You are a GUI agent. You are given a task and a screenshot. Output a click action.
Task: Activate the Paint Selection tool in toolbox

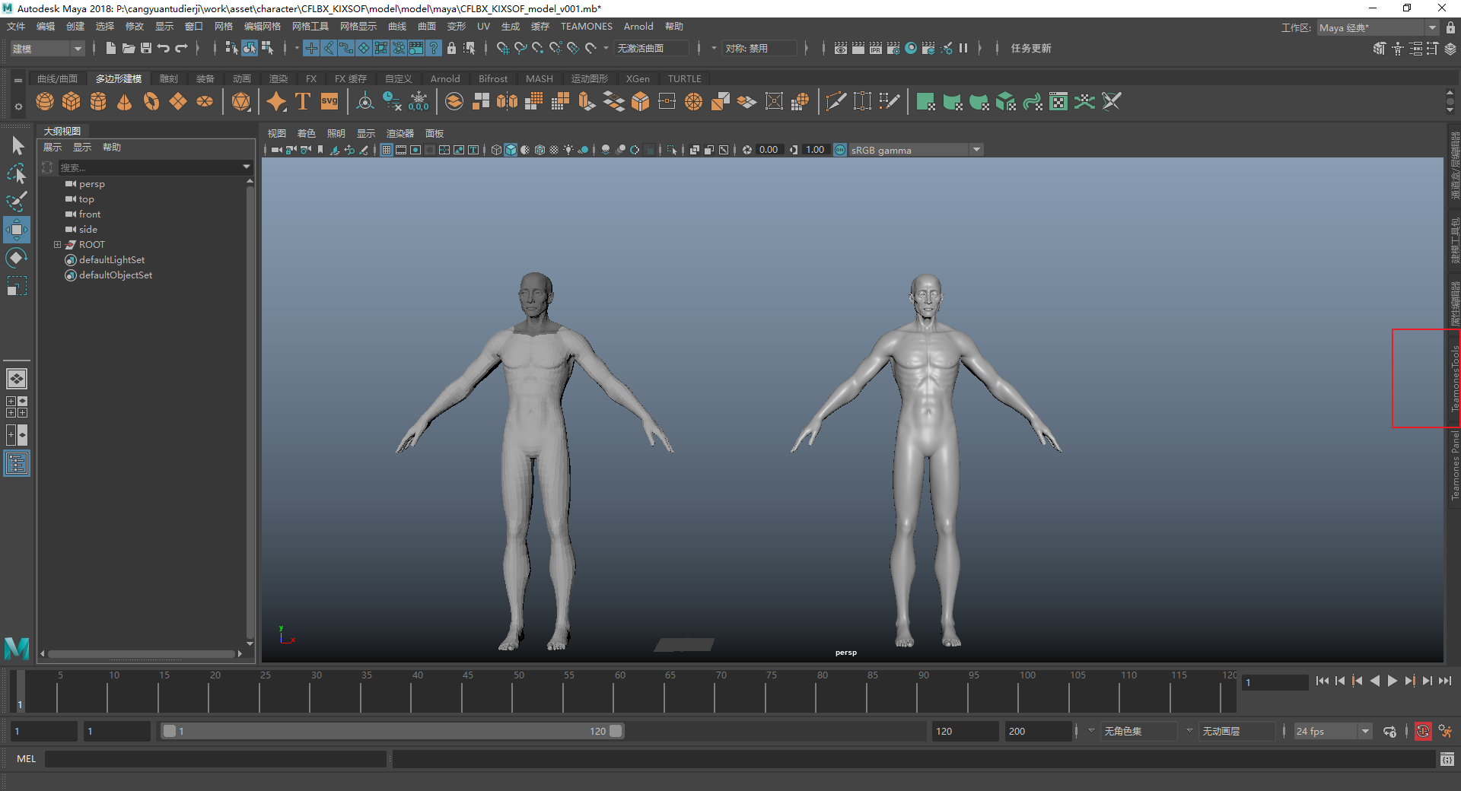[17, 201]
